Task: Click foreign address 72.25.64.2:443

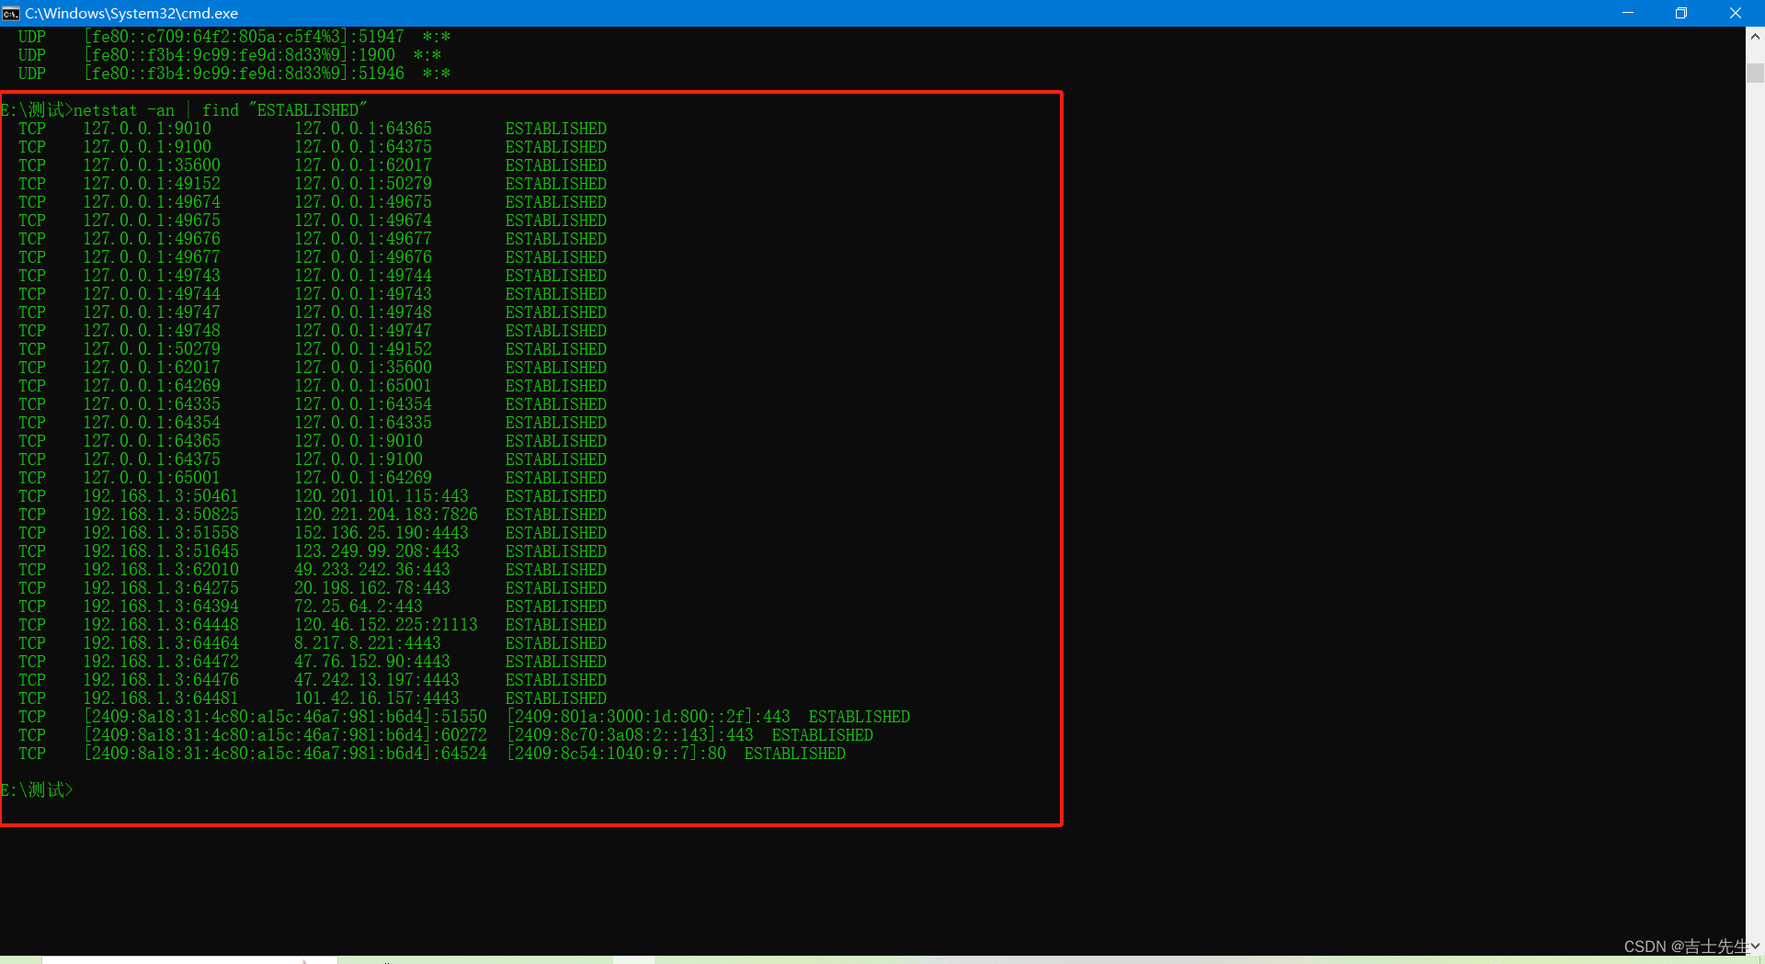Action: click(359, 607)
